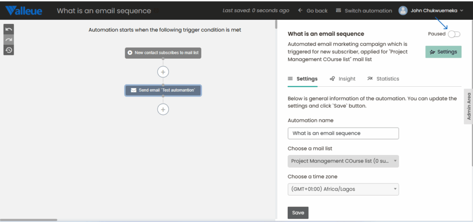Click John Chukwuemeka's avatar picture
The image size is (473, 222).
(x=403, y=11)
